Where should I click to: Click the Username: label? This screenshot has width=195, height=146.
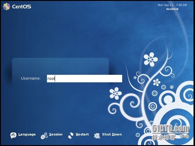[x=31, y=78]
